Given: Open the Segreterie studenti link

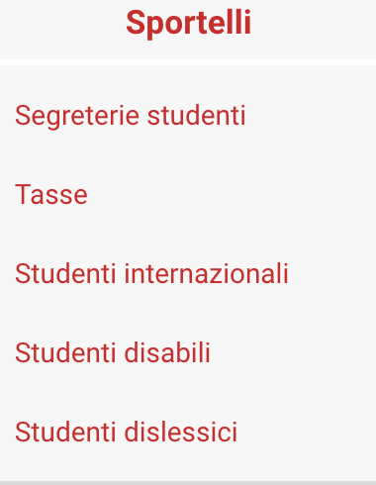Looking at the screenshot, I should tap(131, 116).
